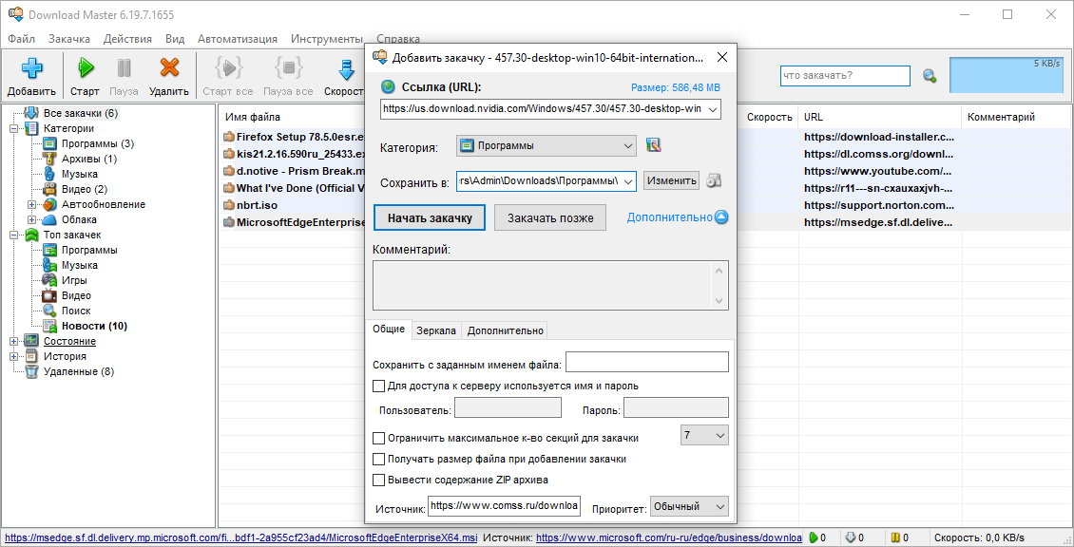Click the Удалить orange X icon

pyautogui.click(x=168, y=67)
